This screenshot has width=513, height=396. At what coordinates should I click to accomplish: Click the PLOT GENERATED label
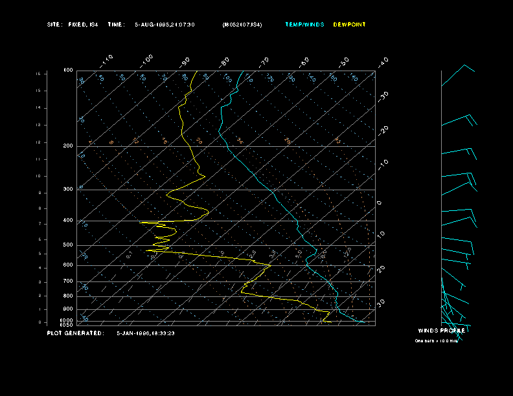75,333
